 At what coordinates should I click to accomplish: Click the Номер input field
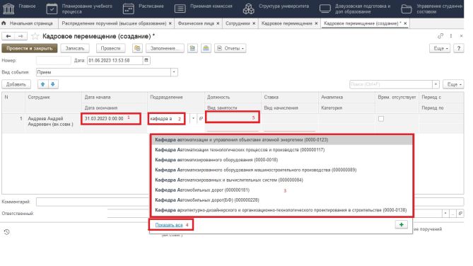pos(54,60)
